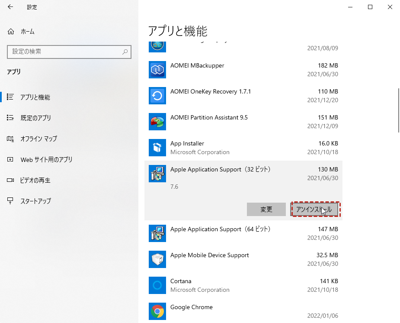The height and width of the screenshot is (323, 400).
Task: Click the AOMEI MBackupper app icon
Action: coord(157,70)
